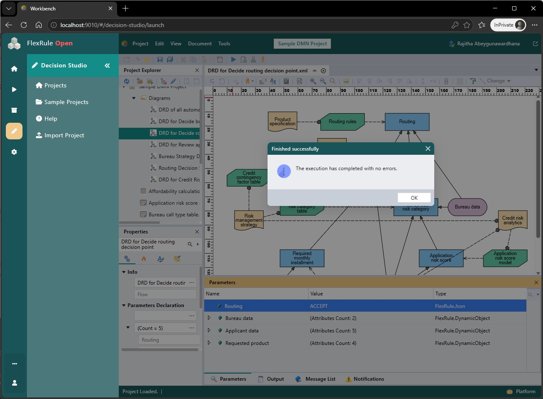The image size is (543, 399).
Task: Click the settings gear icon in left rail
Action: tap(14, 152)
